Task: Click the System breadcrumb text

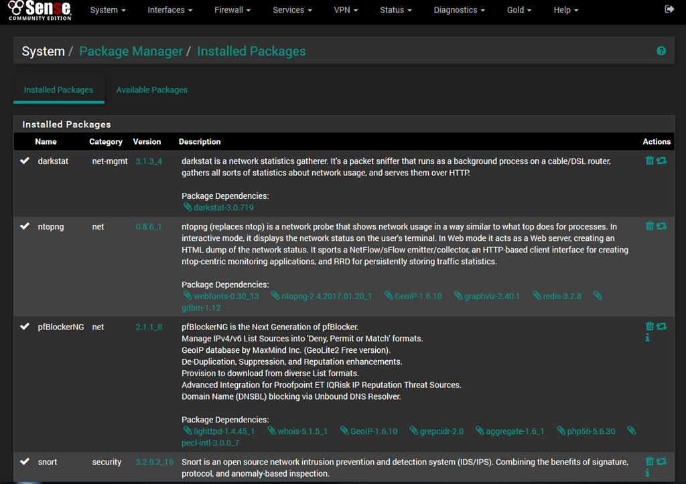Action: [x=44, y=51]
